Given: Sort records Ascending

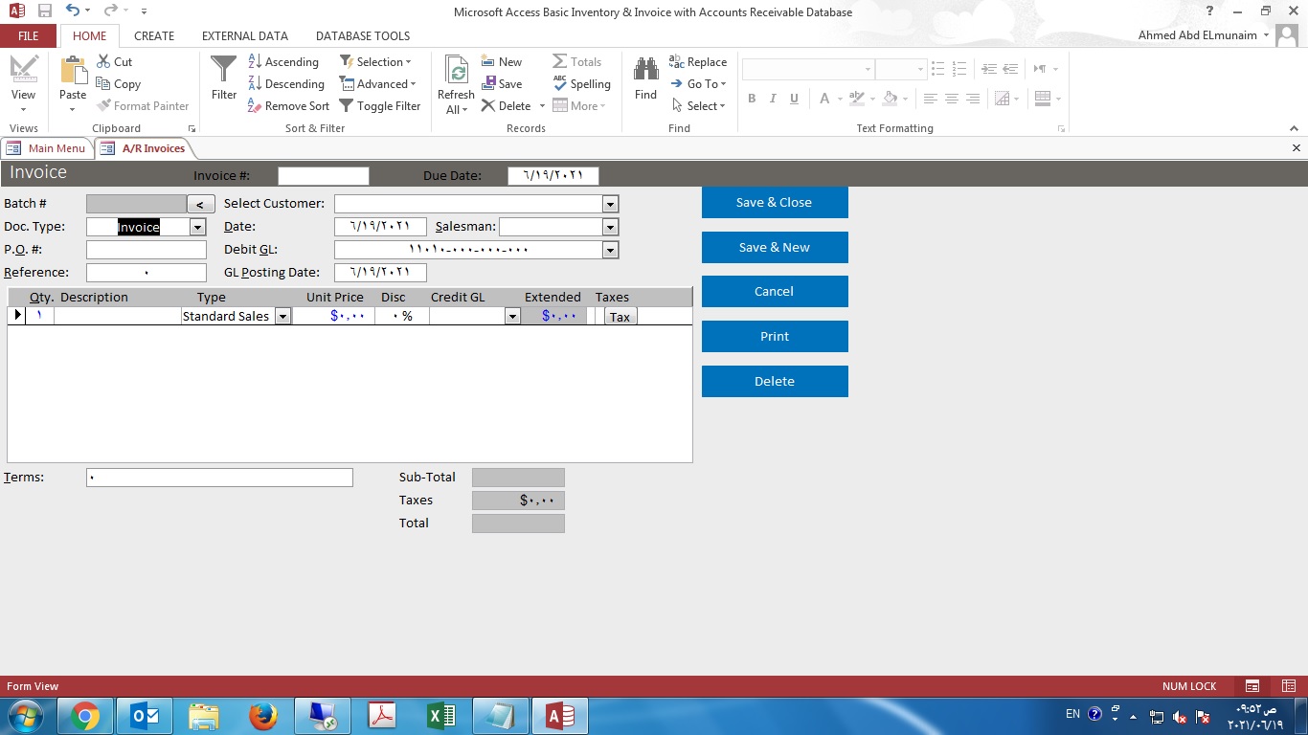Looking at the screenshot, I should (x=283, y=61).
